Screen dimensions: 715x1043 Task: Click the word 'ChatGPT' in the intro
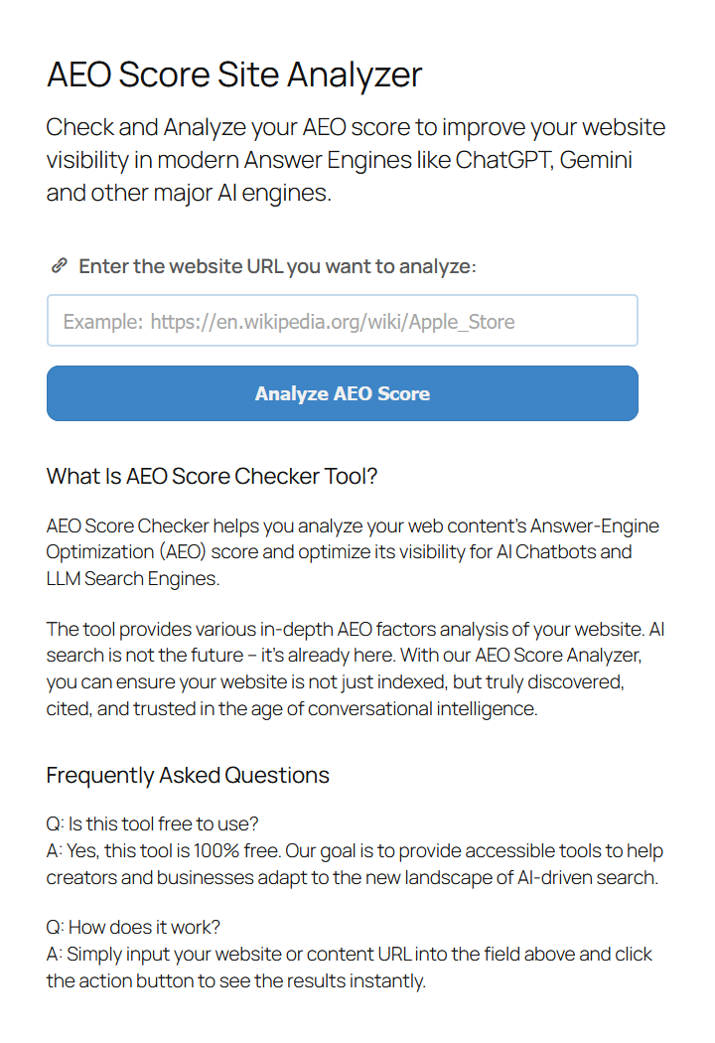click(x=502, y=160)
